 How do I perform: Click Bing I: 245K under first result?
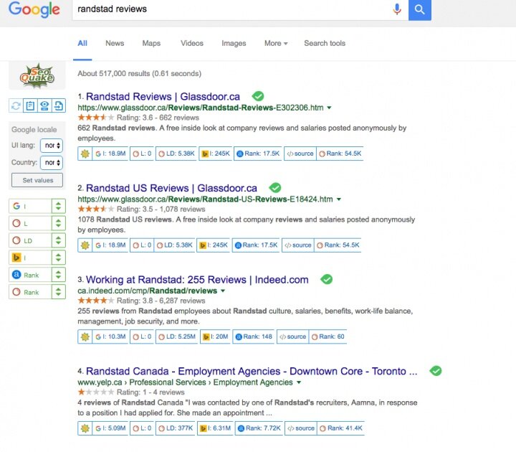pyautogui.click(x=216, y=154)
